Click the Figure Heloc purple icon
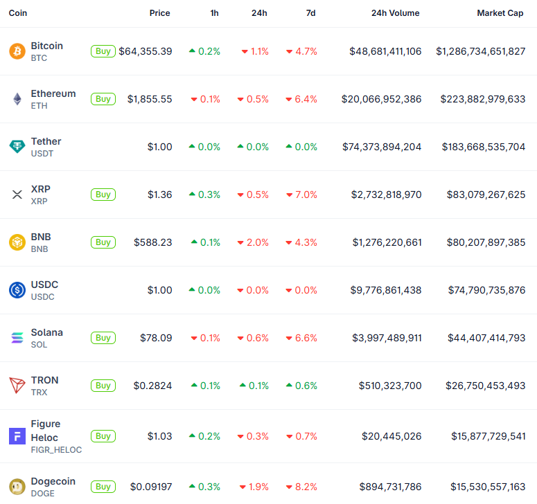537x504 pixels. (17, 436)
